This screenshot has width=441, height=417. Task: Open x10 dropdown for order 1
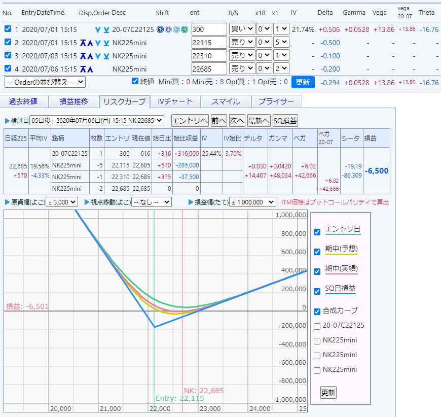[x=264, y=29]
